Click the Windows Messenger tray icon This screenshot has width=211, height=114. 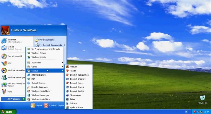pyautogui.click(x=201, y=112)
